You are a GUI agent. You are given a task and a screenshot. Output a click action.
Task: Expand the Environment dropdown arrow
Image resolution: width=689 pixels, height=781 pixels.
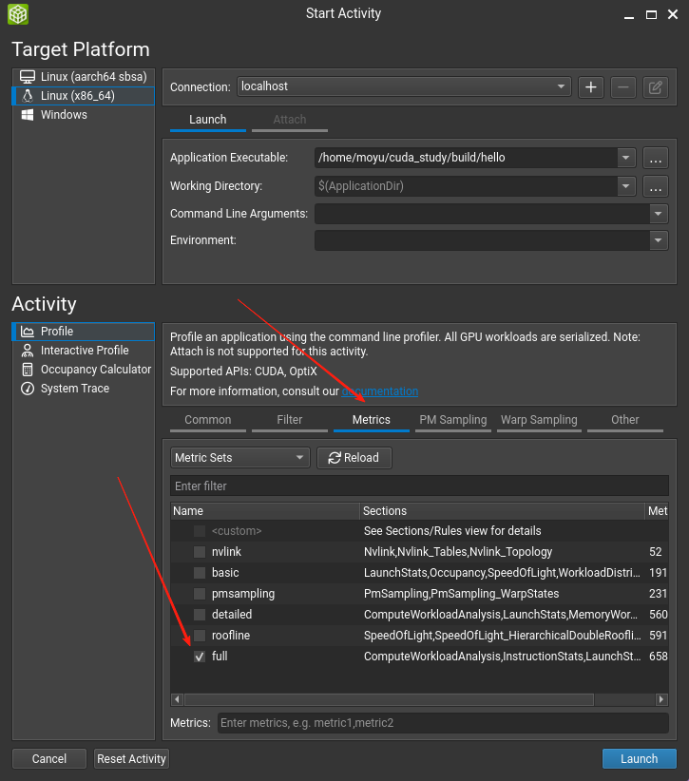659,241
